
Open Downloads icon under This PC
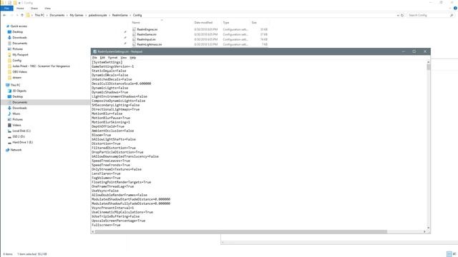click(9, 108)
